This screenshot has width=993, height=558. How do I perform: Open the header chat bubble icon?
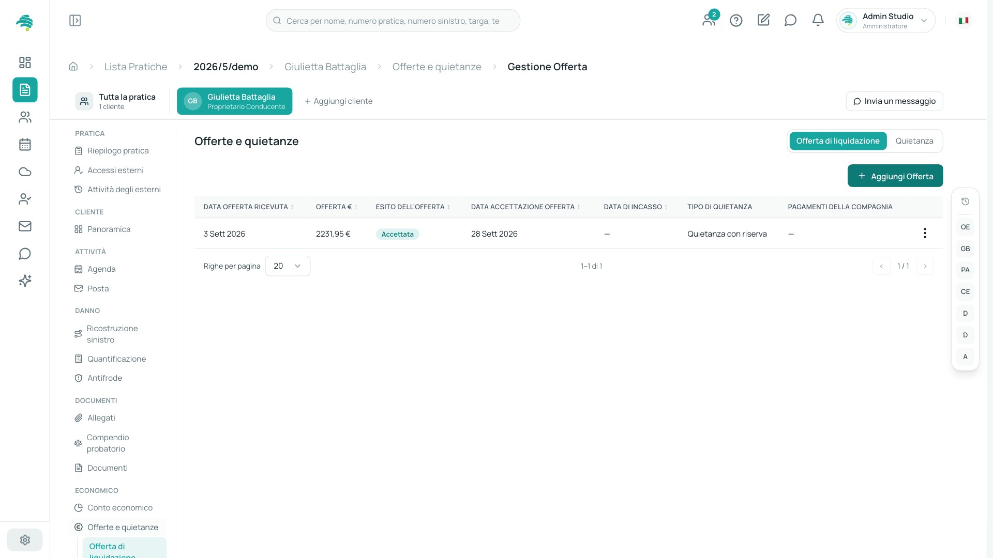tap(790, 20)
